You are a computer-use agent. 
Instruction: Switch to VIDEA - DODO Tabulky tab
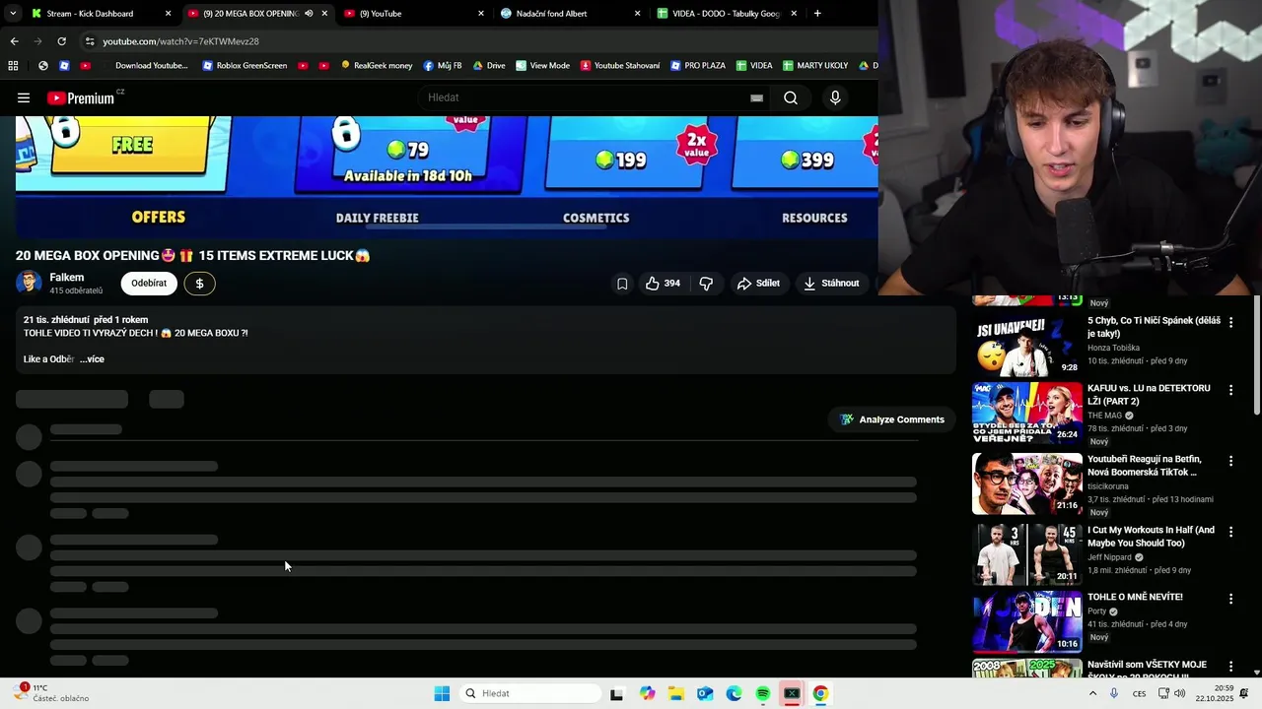point(727,14)
